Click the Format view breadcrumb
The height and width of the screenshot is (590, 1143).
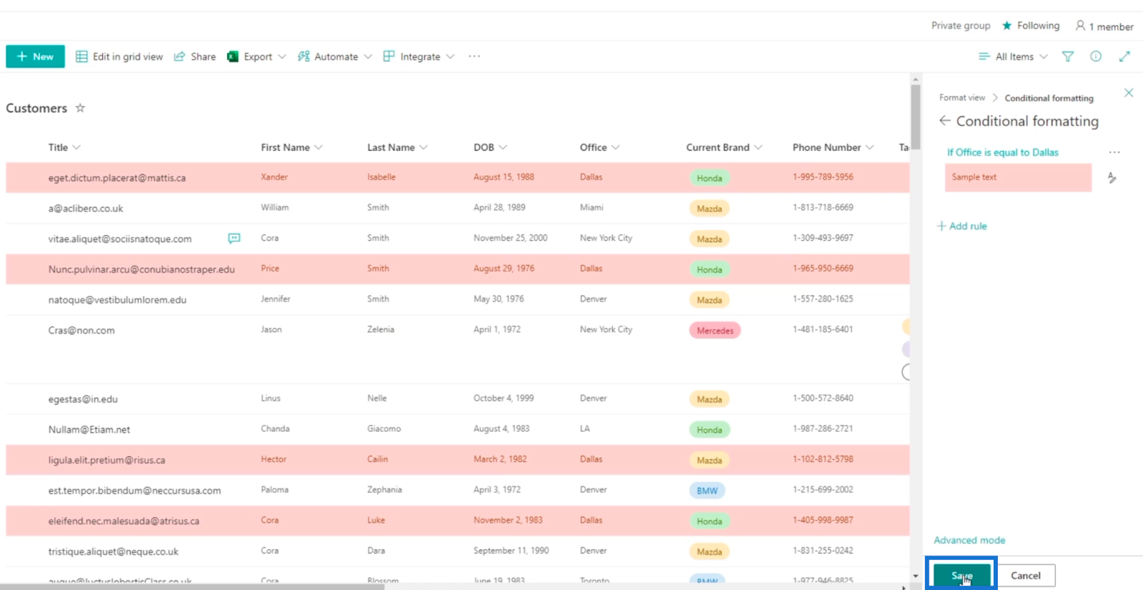pyautogui.click(x=962, y=98)
